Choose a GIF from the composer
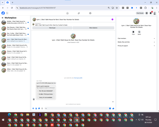Screen dimensions: 159x127 [x=42, y=108]
